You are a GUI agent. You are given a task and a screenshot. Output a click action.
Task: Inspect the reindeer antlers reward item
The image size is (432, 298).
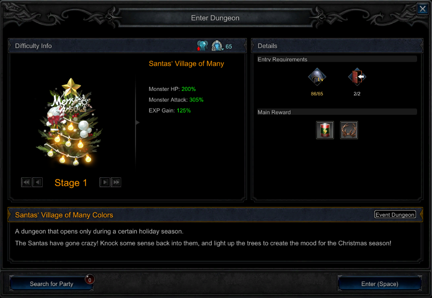pyautogui.click(x=349, y=130)
